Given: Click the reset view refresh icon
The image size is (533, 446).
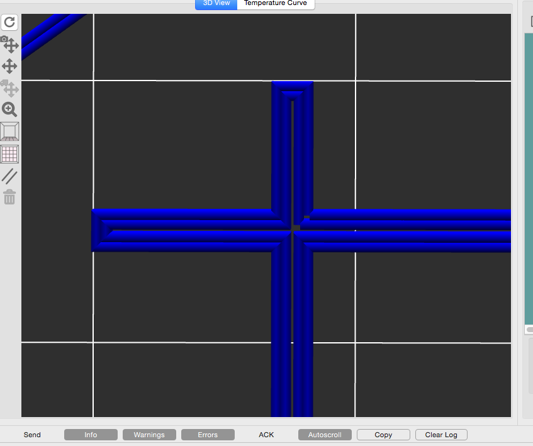Looking at the screenshot, I should tap(9, 23).
